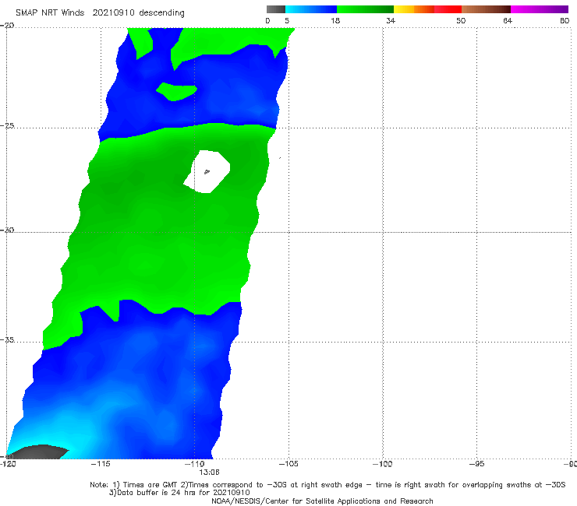Click the gray segment of the color bar
577x506 pixels.
276,9
